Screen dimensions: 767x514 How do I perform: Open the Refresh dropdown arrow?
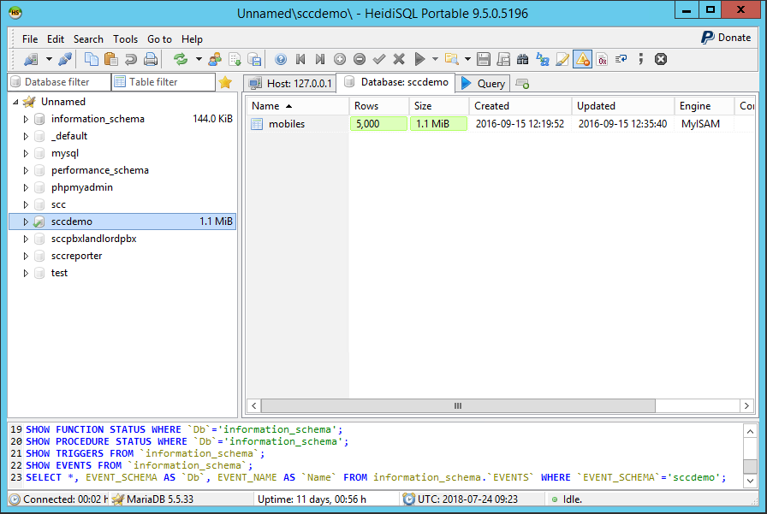(x=199, y=60)
